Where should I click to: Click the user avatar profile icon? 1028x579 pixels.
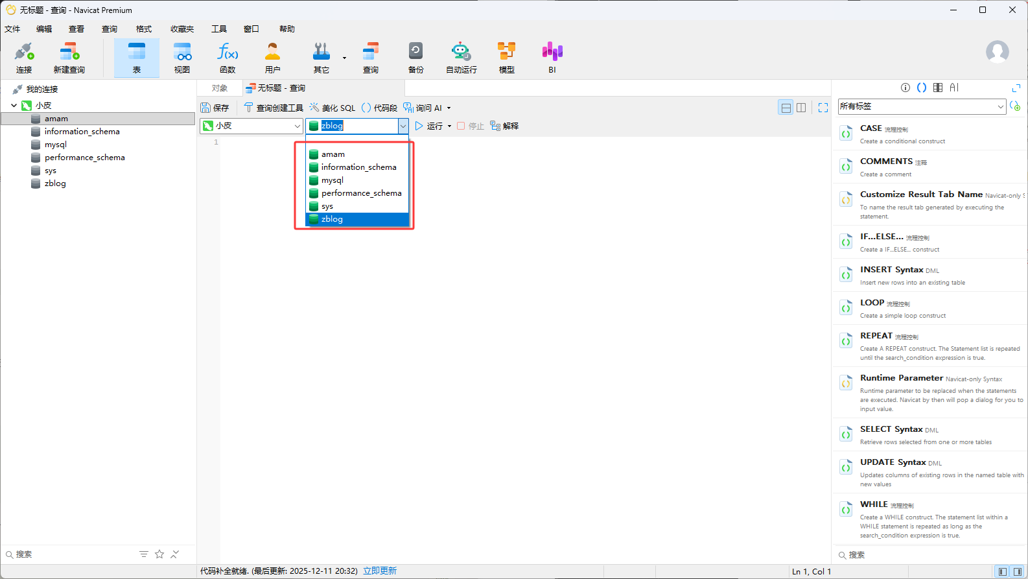997,52
